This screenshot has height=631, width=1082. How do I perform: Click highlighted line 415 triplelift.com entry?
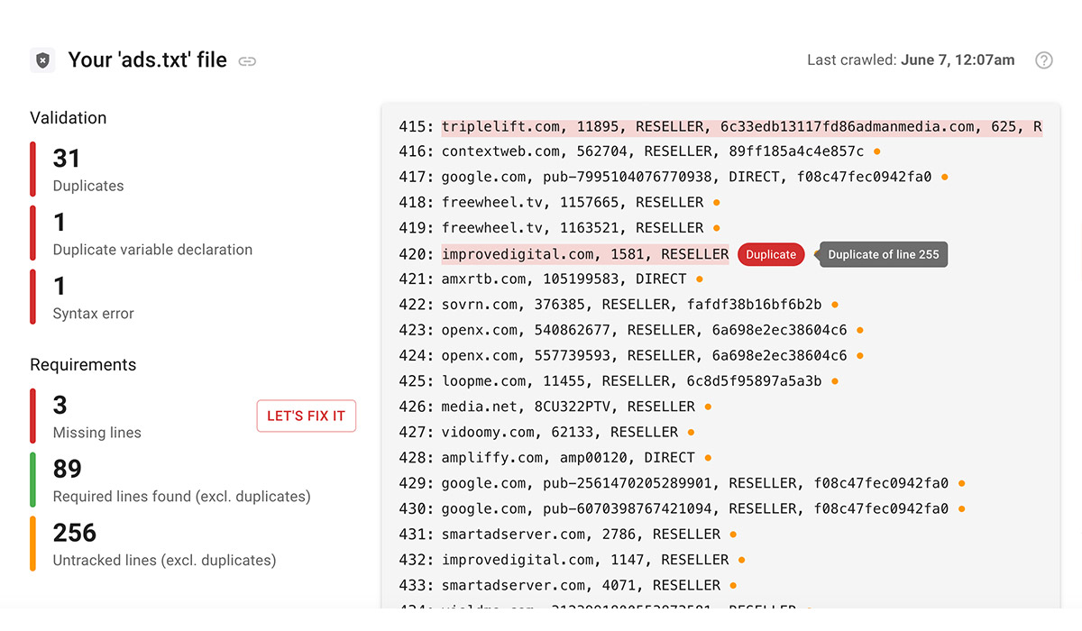[x=741, y=127]
